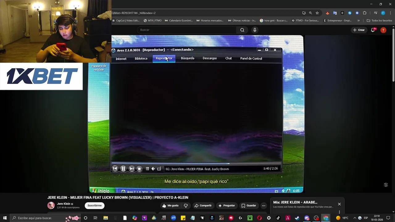The height and width of the screenshot is (222, 395).
Task: Open Google Chrome from the taskbar
Action: [x=325, y=218]
